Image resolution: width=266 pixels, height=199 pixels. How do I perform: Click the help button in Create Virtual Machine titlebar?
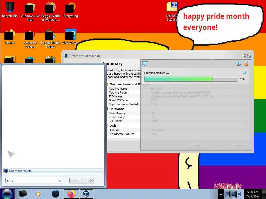(x=245, y=56)
